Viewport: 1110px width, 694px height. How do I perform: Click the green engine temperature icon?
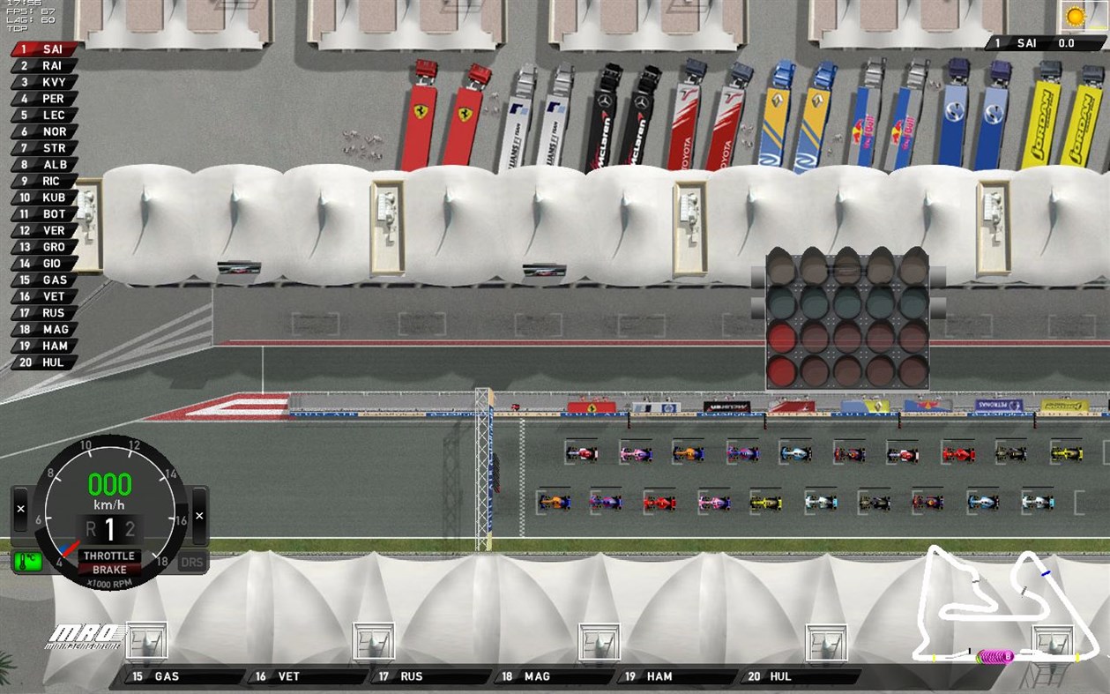coord(26,562)
